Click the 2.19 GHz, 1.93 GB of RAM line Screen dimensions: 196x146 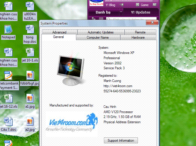point(122,117)
